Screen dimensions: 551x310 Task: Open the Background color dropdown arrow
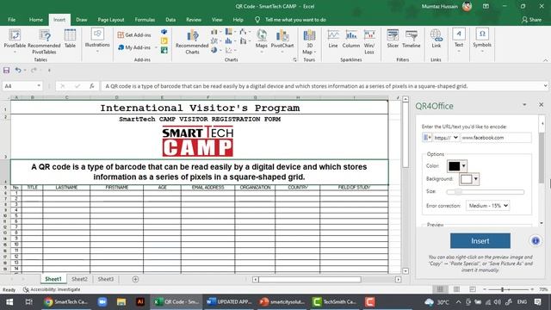[475, 179]
